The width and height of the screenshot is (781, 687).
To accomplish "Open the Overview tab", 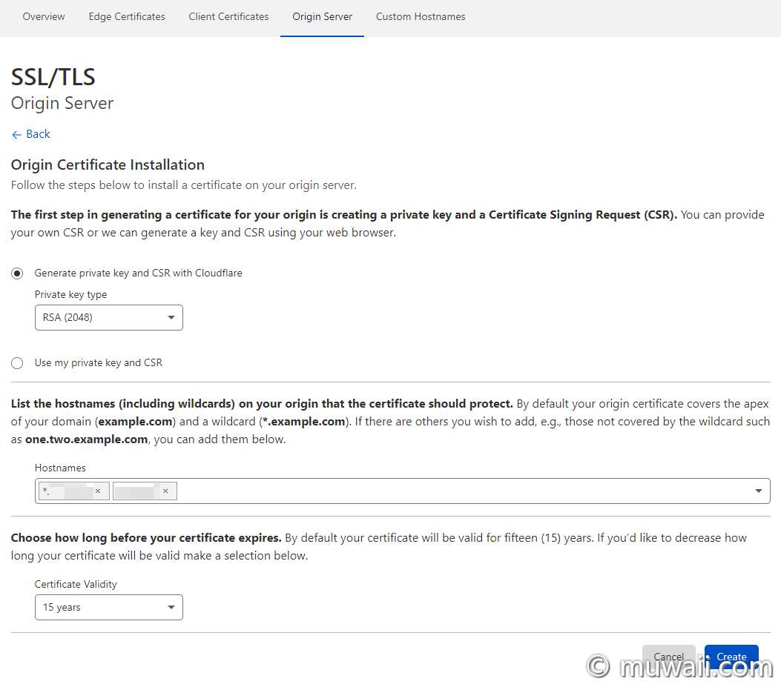I will click(44, 16).
